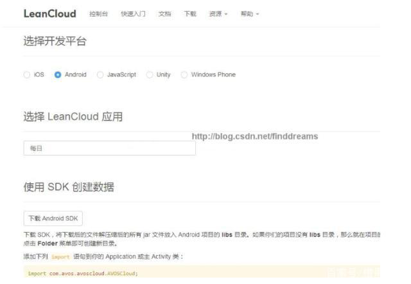The image size is (411, 284).
Task: Click the LeanCloud logo
Action: tap(50, 13)
